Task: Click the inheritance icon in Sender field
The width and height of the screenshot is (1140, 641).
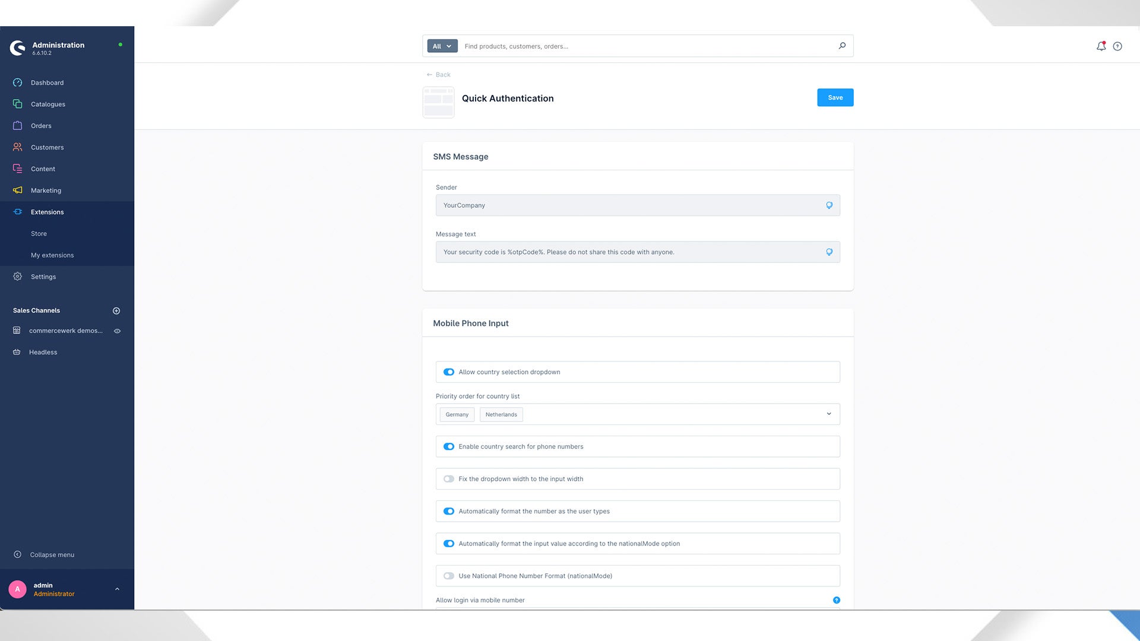Action: point(829,205)
